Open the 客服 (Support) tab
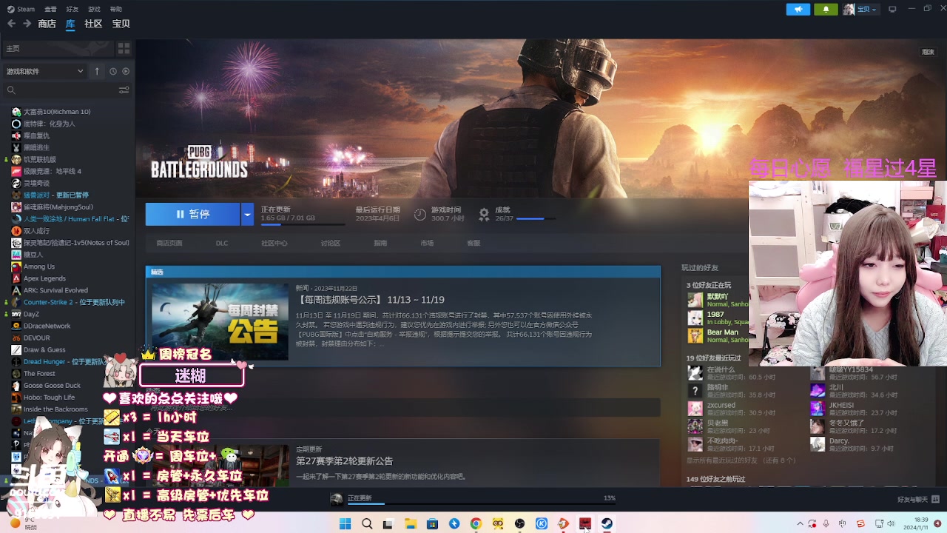The height and width of the screenshot is (533, 947). [x=473, y=243]
